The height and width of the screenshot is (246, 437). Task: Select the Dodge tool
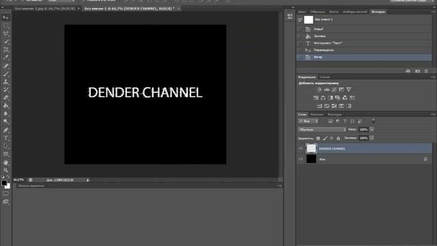(x=6, y=122)
